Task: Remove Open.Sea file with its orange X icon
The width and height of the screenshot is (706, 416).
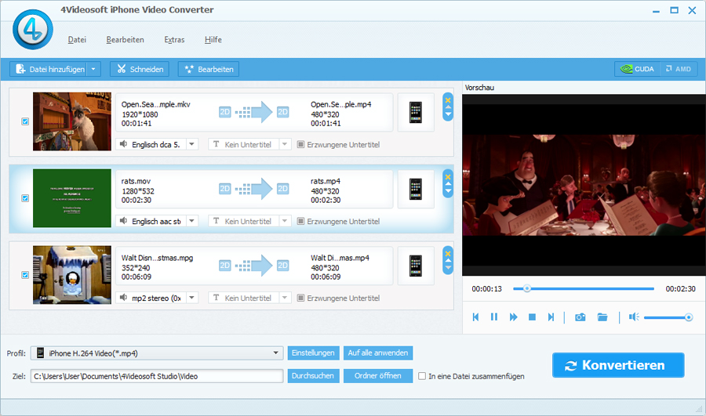Action: 448,100
